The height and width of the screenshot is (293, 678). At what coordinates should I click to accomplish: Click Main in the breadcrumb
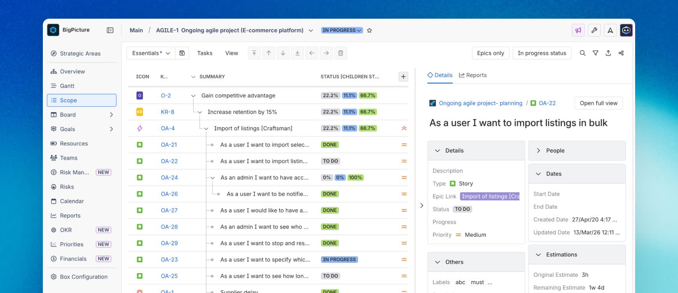tap(136, 30)
